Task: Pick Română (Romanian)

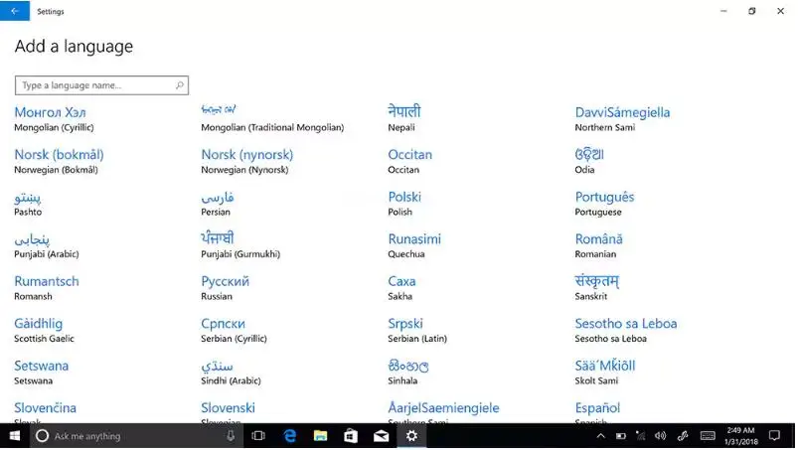Action: (599, 245)
